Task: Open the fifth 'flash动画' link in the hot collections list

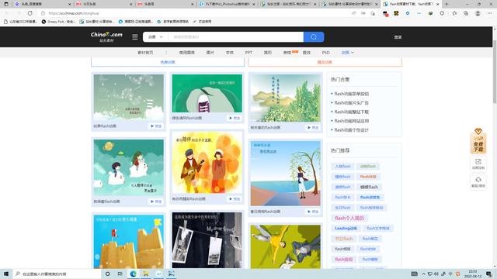Action: coord(351,130)
